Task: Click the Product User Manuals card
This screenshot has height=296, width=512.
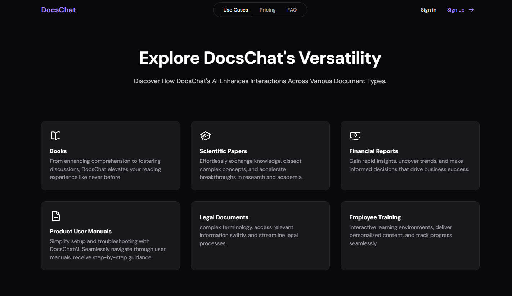Action: [x=110, y=236]
